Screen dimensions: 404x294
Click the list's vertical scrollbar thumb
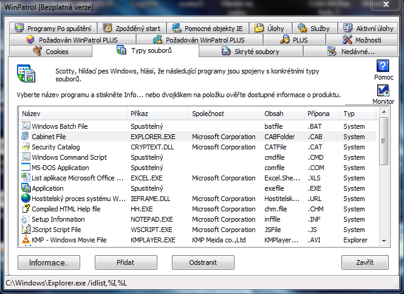384,141
